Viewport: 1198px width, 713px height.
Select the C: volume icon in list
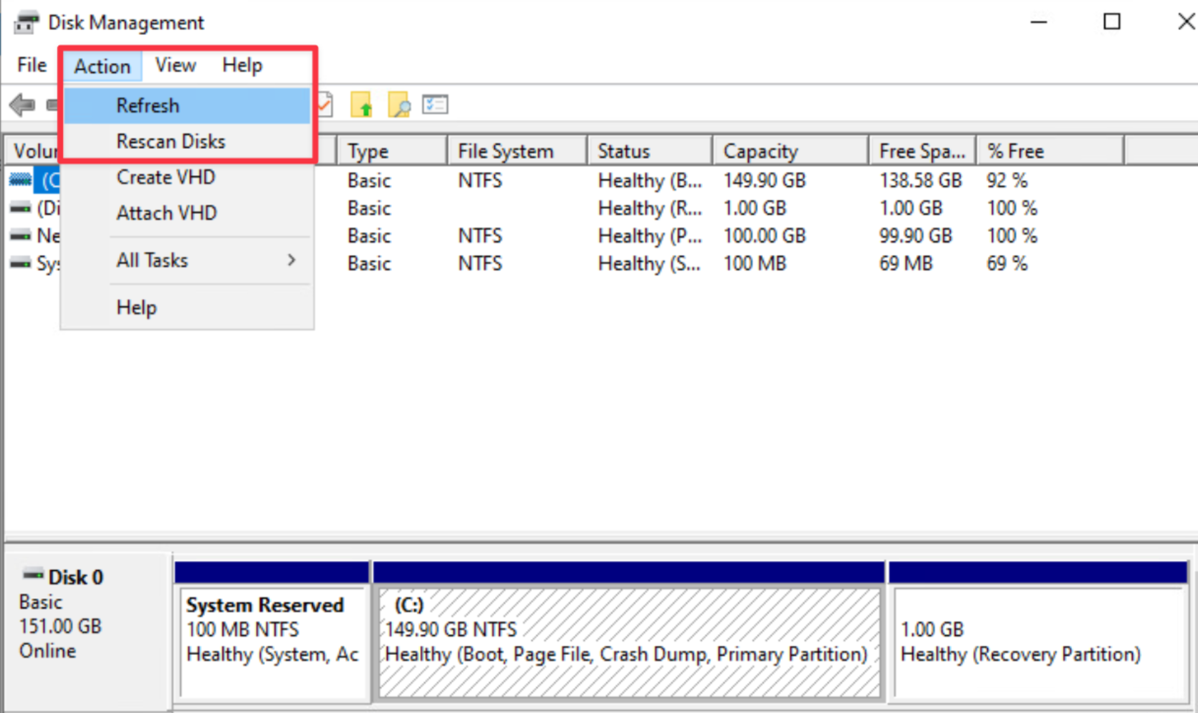coord(20,180)
